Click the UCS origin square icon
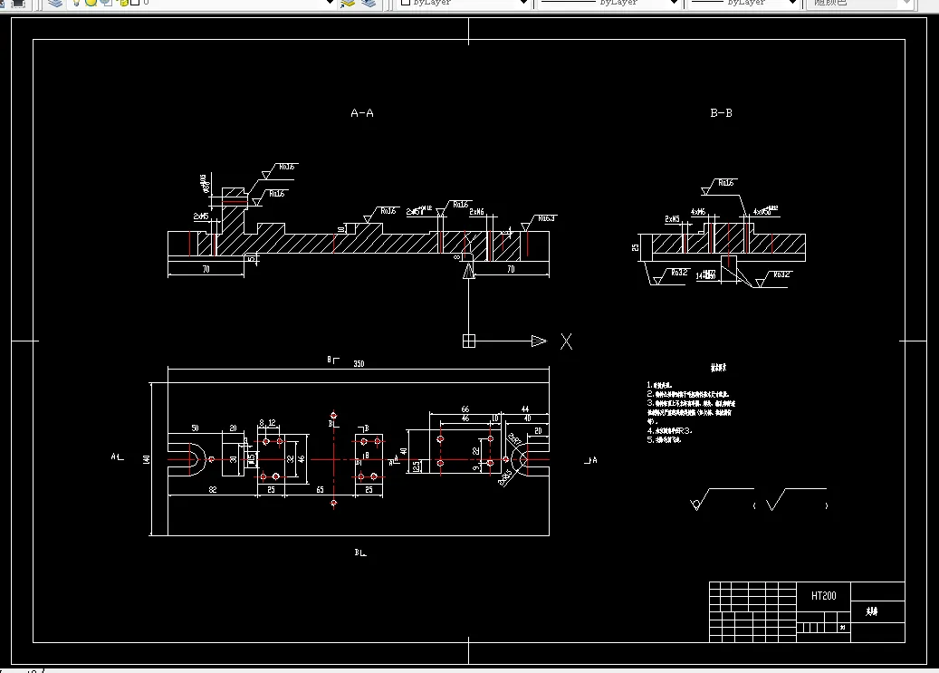This screenshot has height=673, width=939. [469, 341]
